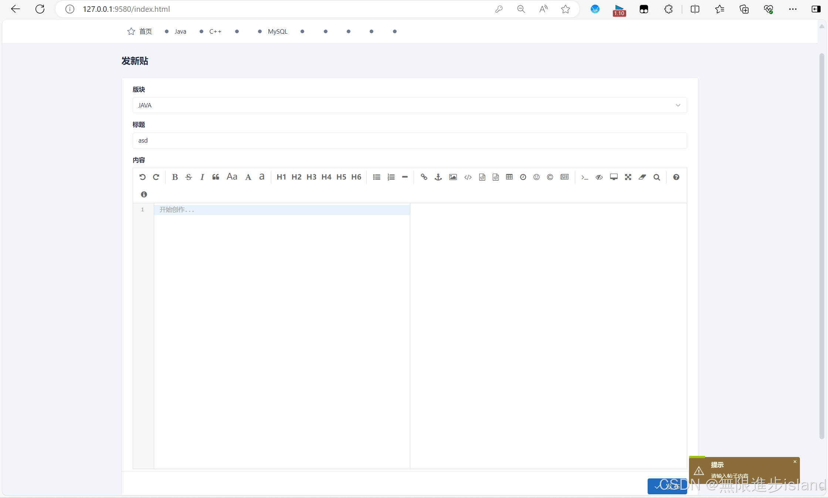Open the saved passwords key icon
Image resolution: width=828 pixels, height=498 pixels.
(499, 9)
